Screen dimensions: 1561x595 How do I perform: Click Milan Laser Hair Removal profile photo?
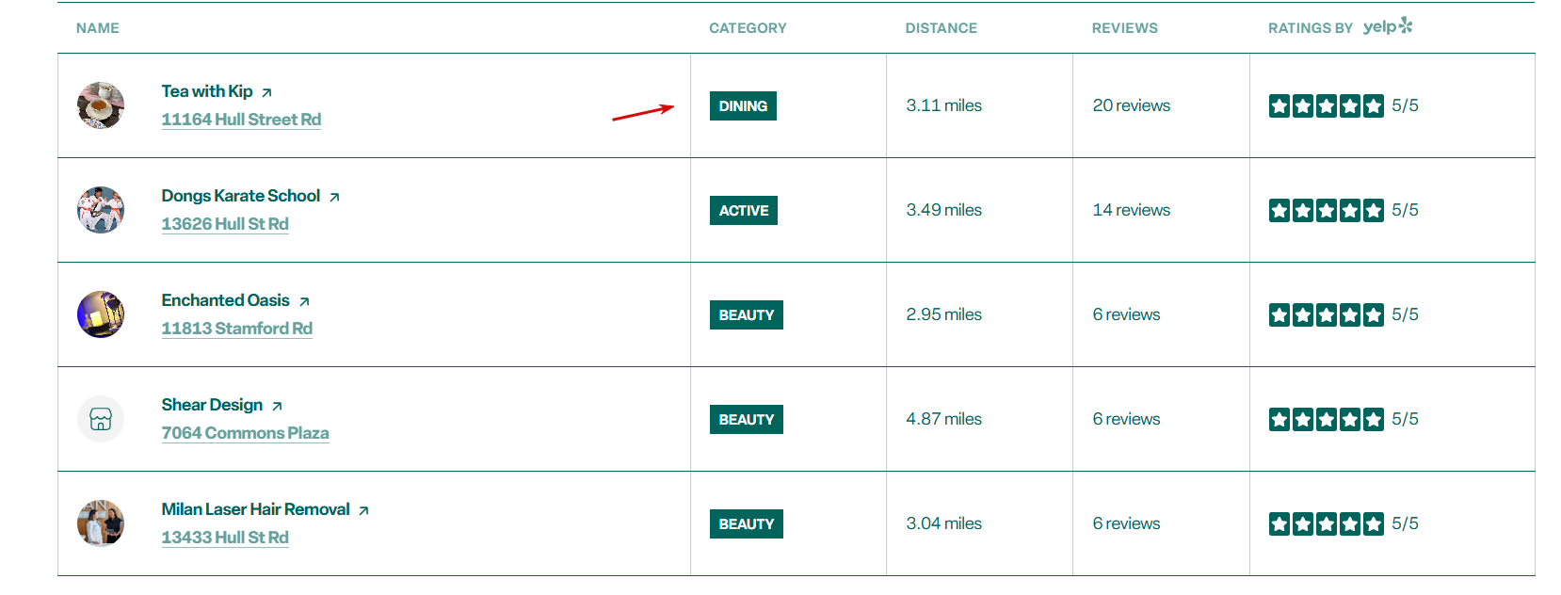[101, 523]
